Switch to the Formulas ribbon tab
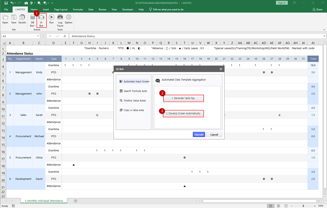Viewport: 327px width, 208px height. point(78,9)
